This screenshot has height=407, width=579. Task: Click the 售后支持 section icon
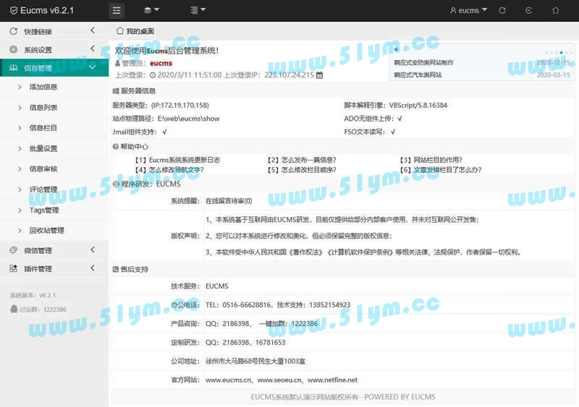116,269
